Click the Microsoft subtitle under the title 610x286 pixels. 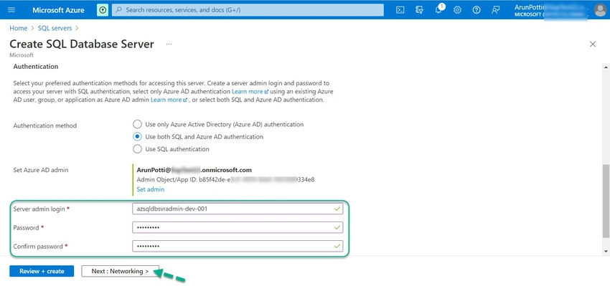pyautogui.click(x=22, y=55)
